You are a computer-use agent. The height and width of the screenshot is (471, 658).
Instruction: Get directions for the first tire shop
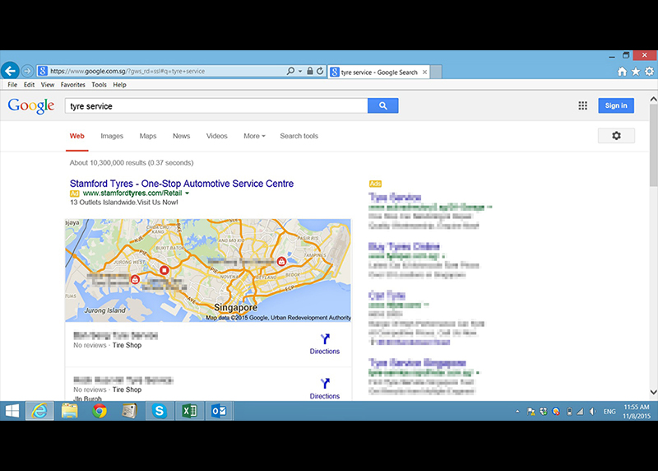coord(324,343)
